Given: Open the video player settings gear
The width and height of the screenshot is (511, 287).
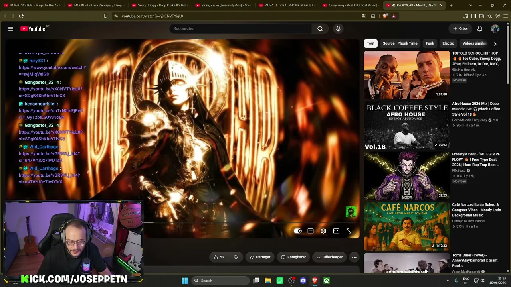Looking at the screenshot, I should click(x=323, y=231).
